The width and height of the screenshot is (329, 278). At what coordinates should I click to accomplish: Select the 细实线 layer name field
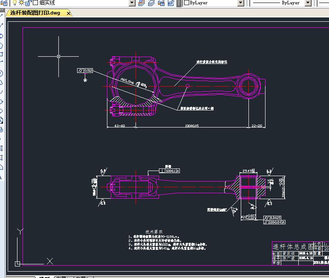coord(47,3)
